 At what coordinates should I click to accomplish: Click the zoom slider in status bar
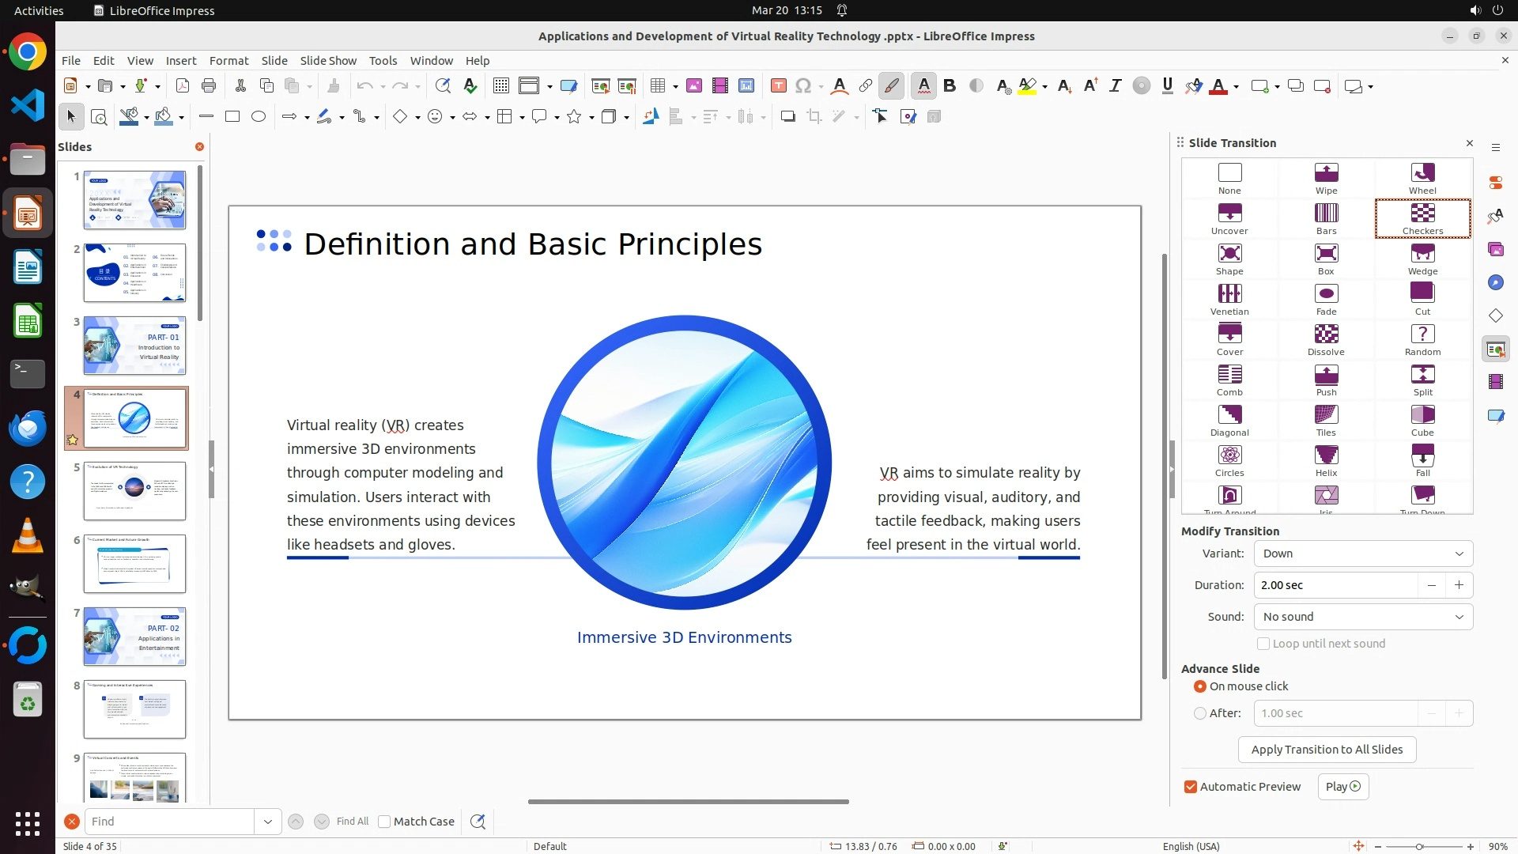click(x=1419, y=847)
